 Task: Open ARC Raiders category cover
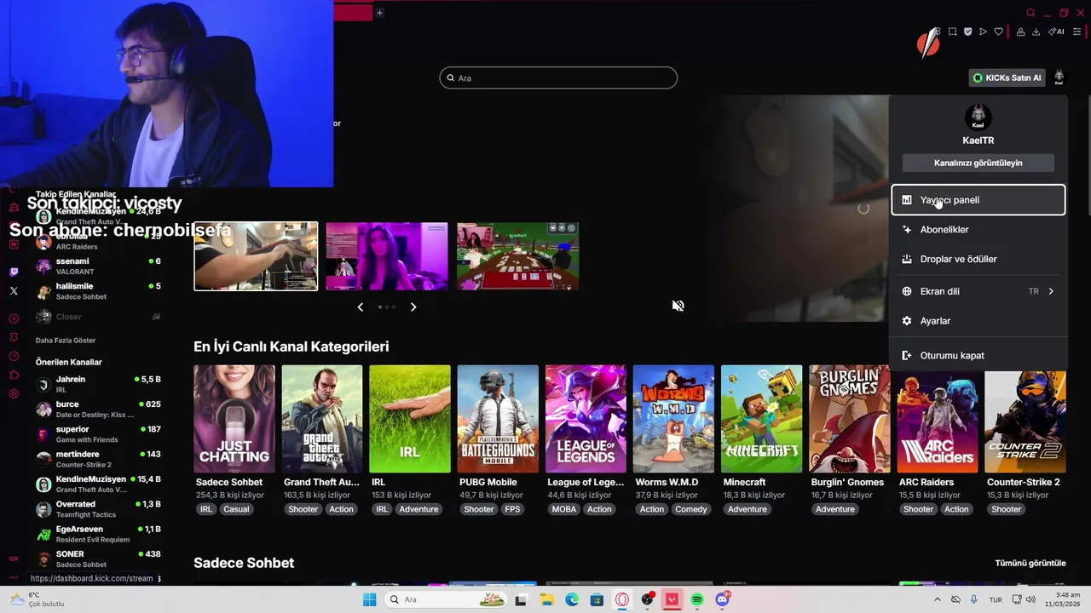[938, 419]
